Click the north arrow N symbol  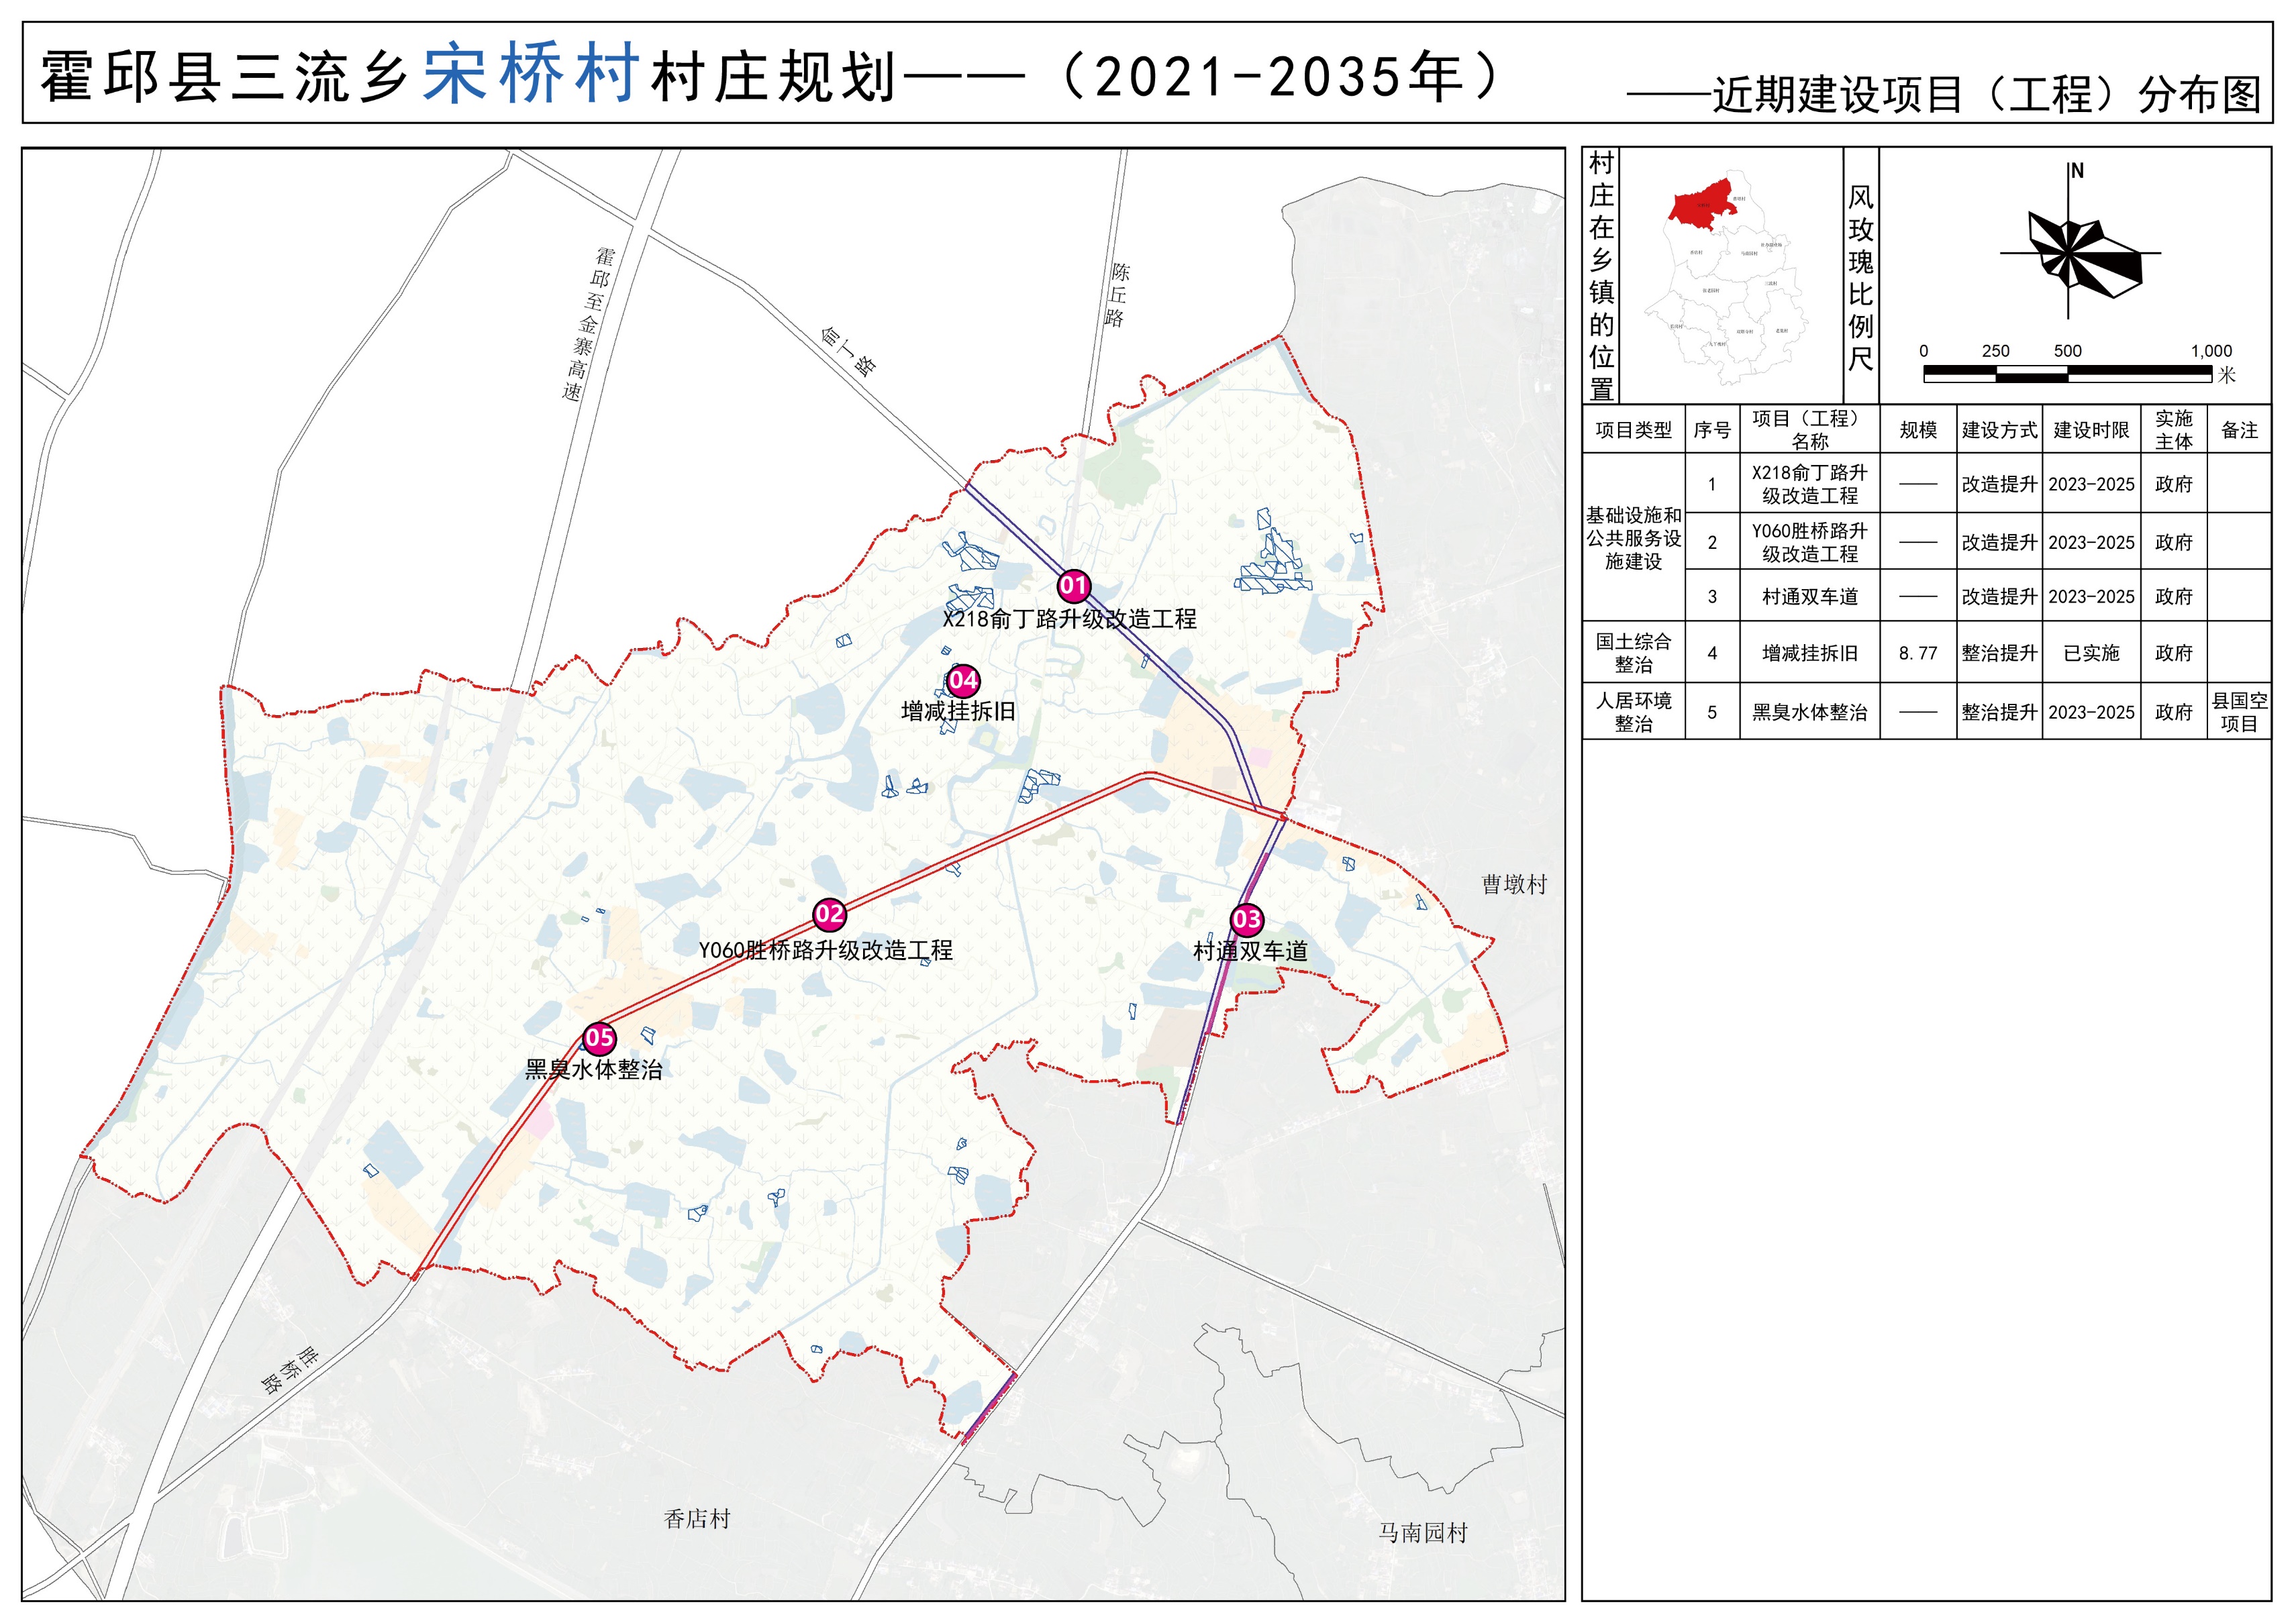2077,171
